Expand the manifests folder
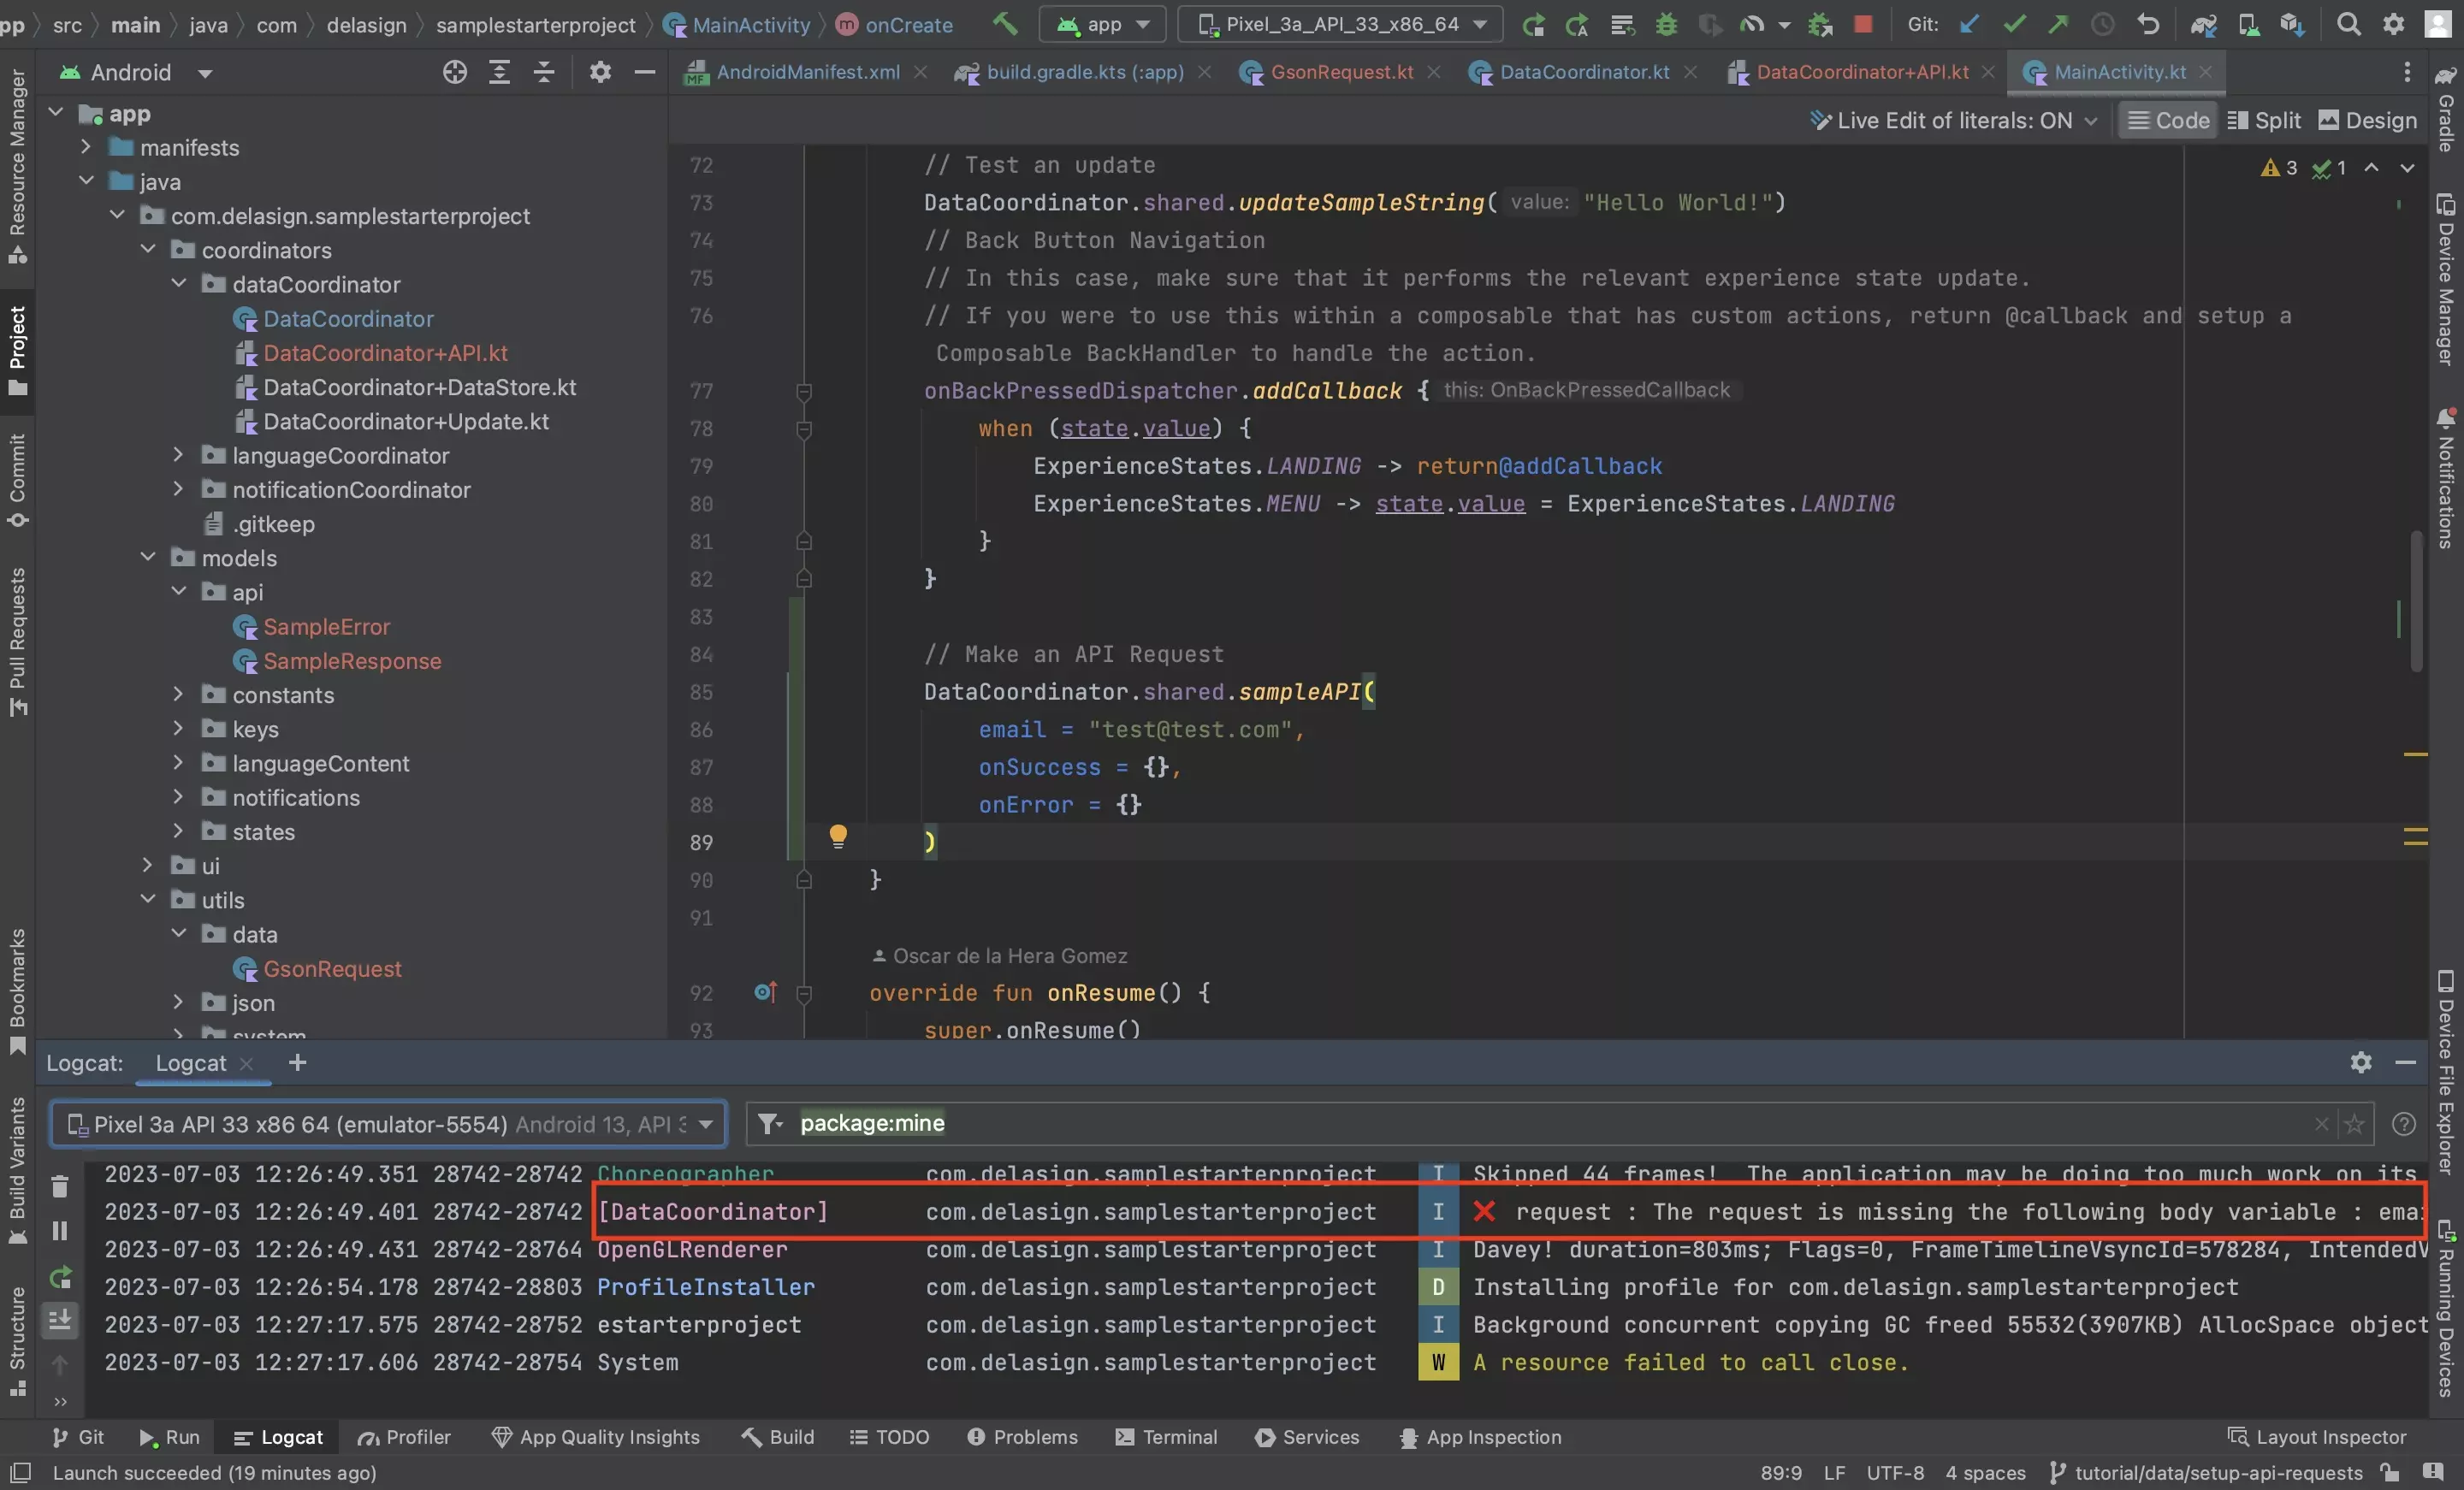The width and height of the screenshot is (2464, 1490). pyautogui.click(x=86, y=147)
